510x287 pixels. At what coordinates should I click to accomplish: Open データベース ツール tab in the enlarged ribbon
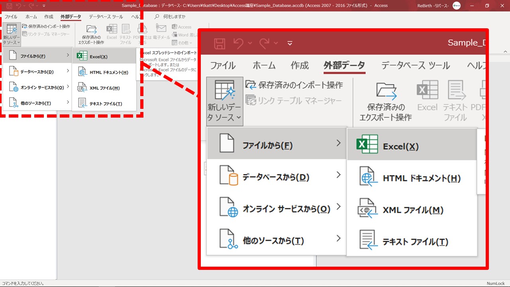coord(415,65)
